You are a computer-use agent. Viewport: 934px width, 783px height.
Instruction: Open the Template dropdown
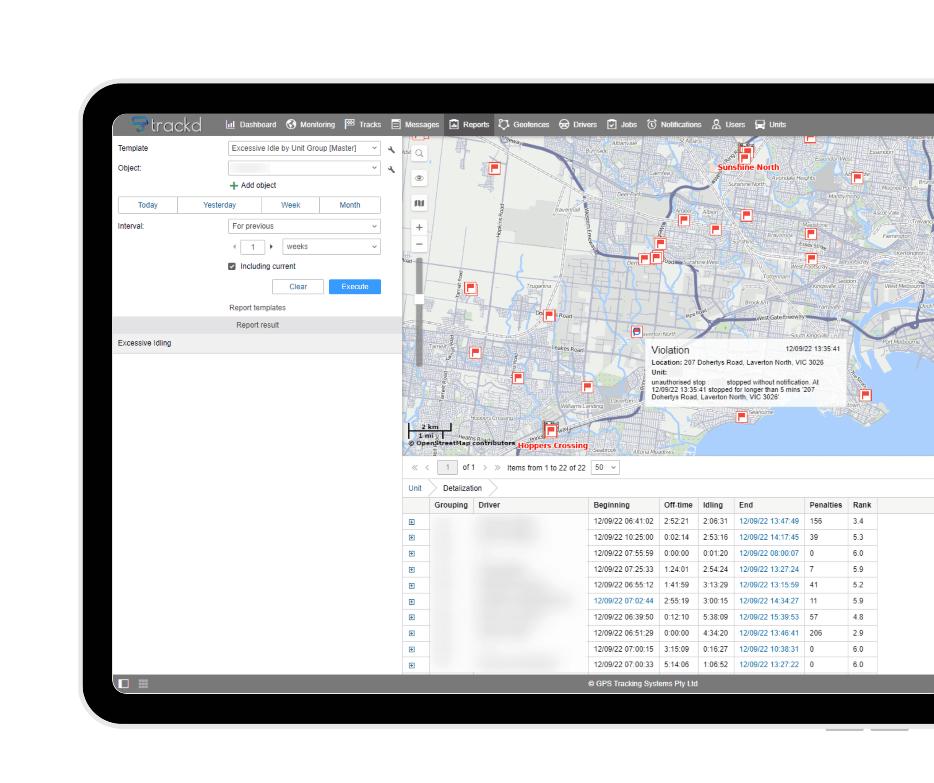pos(304,148)
